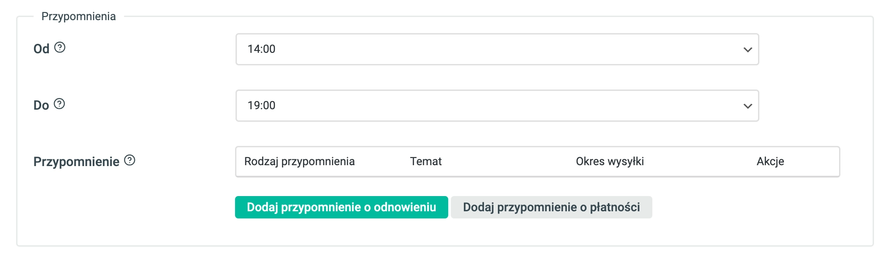Expand the Od dropdown chevron arrow
Viewport: 891px width, 265px height.
click(x=747, y=50)
